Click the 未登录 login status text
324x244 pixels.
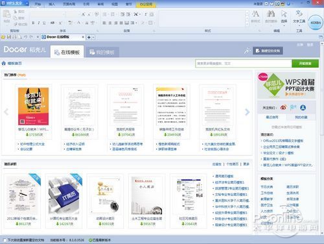click(x=258, y=4)
